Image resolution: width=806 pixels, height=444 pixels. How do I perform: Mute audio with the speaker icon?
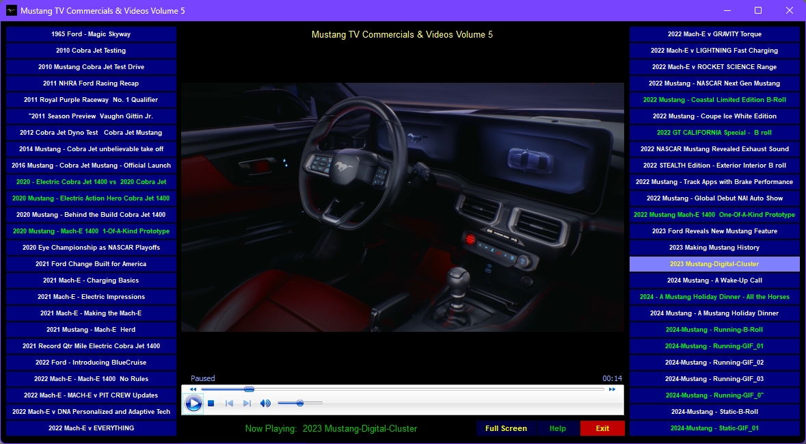(x=265, y=404)
